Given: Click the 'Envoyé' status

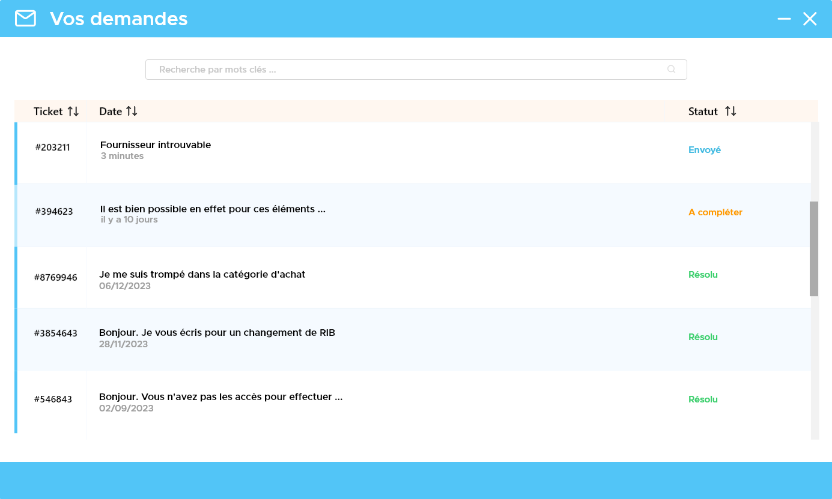Looking at the screenshot, I should (x=705, y=150).
